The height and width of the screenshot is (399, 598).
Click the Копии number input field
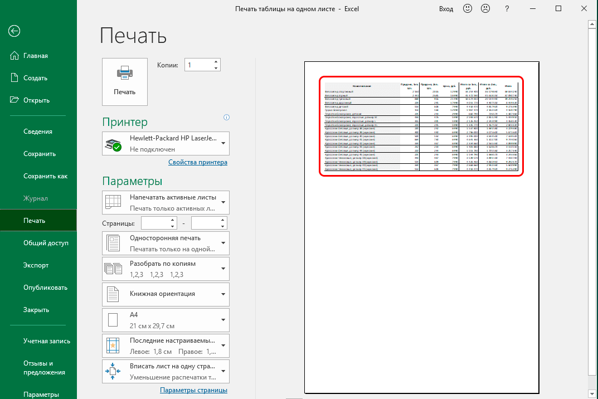click(198, 65)
